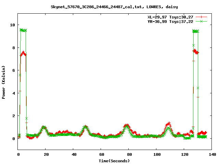
Task: Click the Time(Seconds) axis label
Action: pos(114,161)
